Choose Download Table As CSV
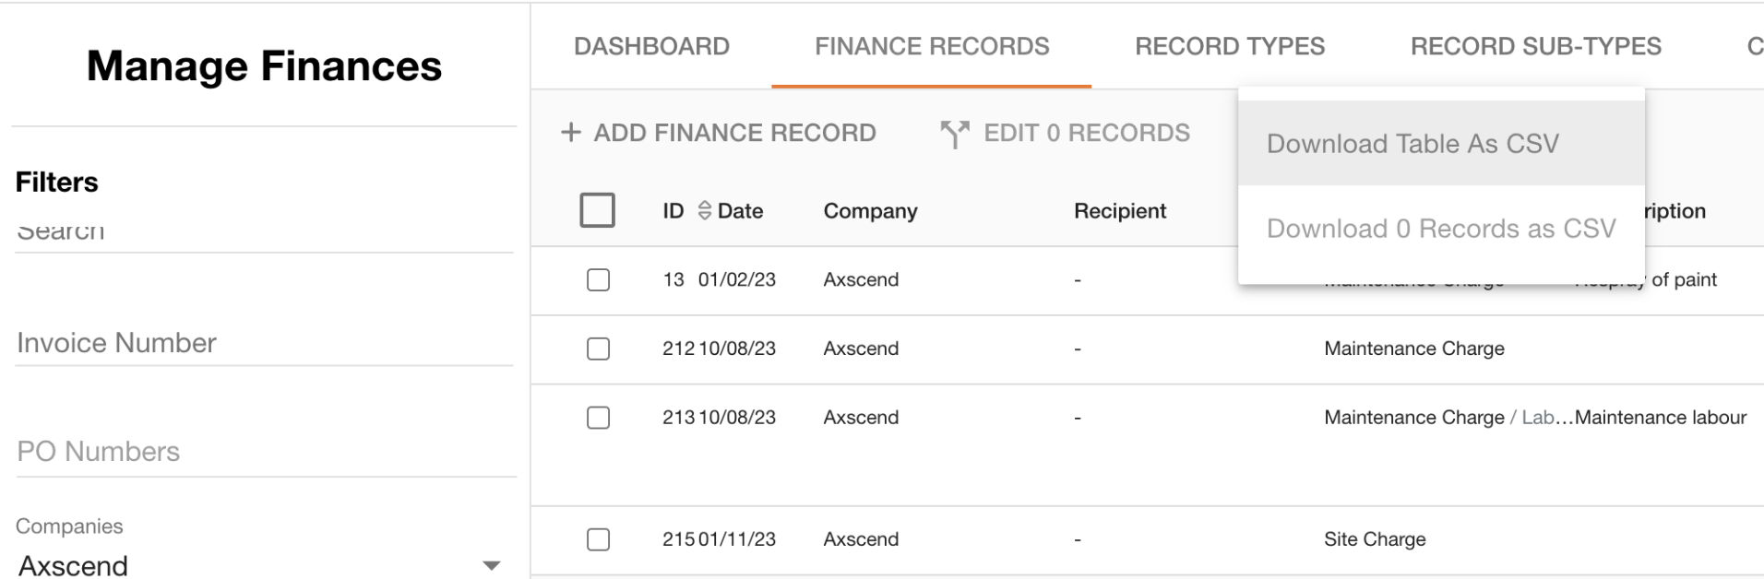This screenshot has height=579, width=1764. pos(1412,144)
